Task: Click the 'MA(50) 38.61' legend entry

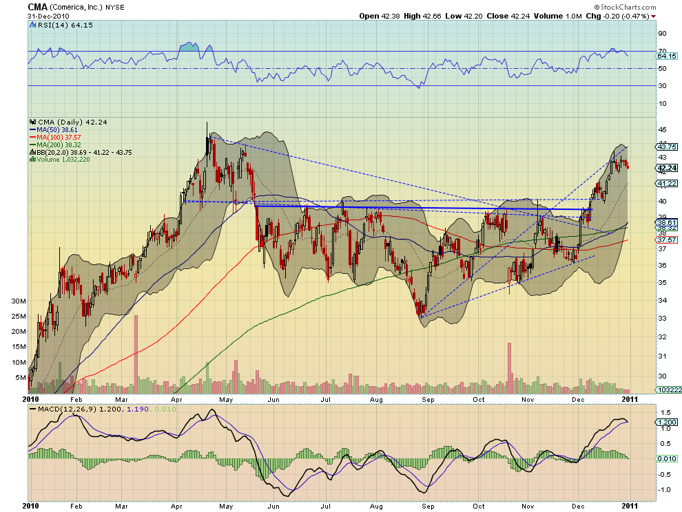Action: (57, 130)
